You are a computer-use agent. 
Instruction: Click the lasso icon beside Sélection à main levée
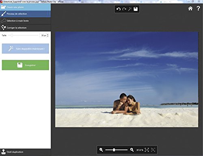point(3,21)
